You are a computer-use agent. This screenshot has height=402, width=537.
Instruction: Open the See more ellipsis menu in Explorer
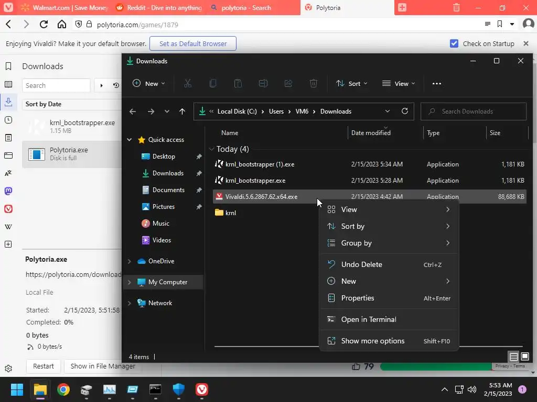coord(437,83)
